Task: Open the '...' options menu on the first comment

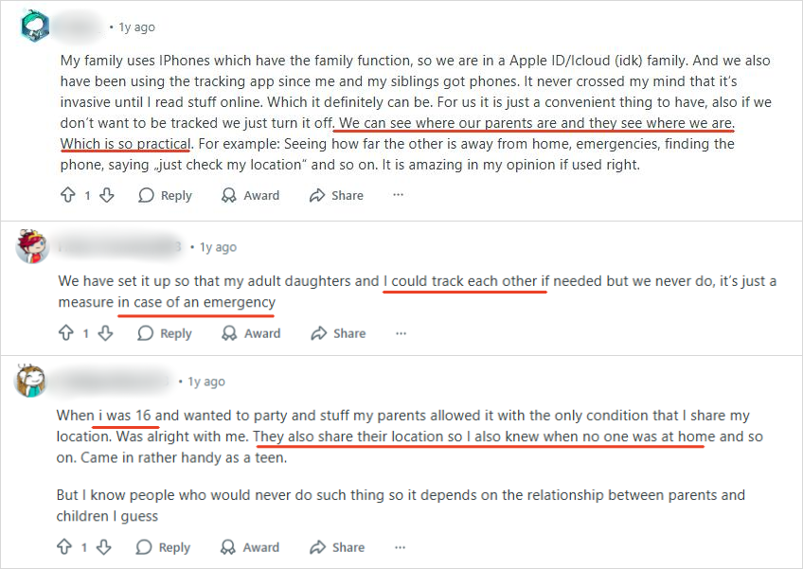Action: pos(398,195)
